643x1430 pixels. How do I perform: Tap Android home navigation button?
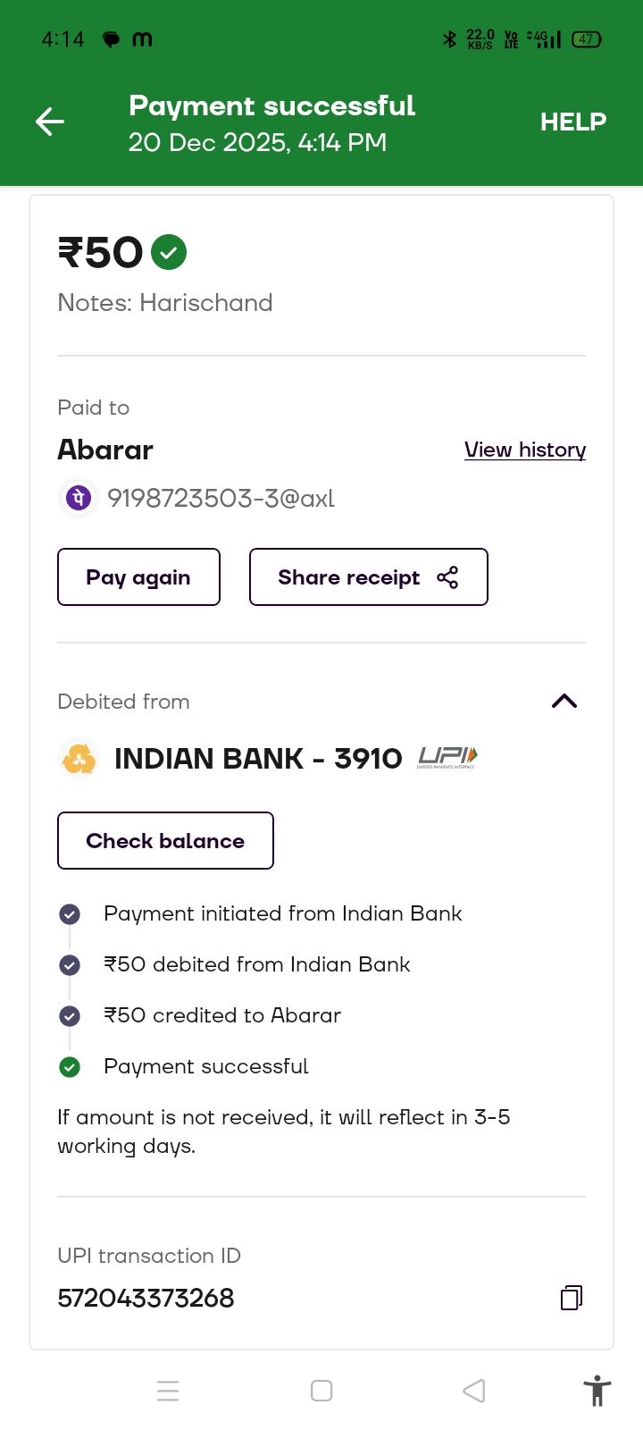(x=321, y=1391)
